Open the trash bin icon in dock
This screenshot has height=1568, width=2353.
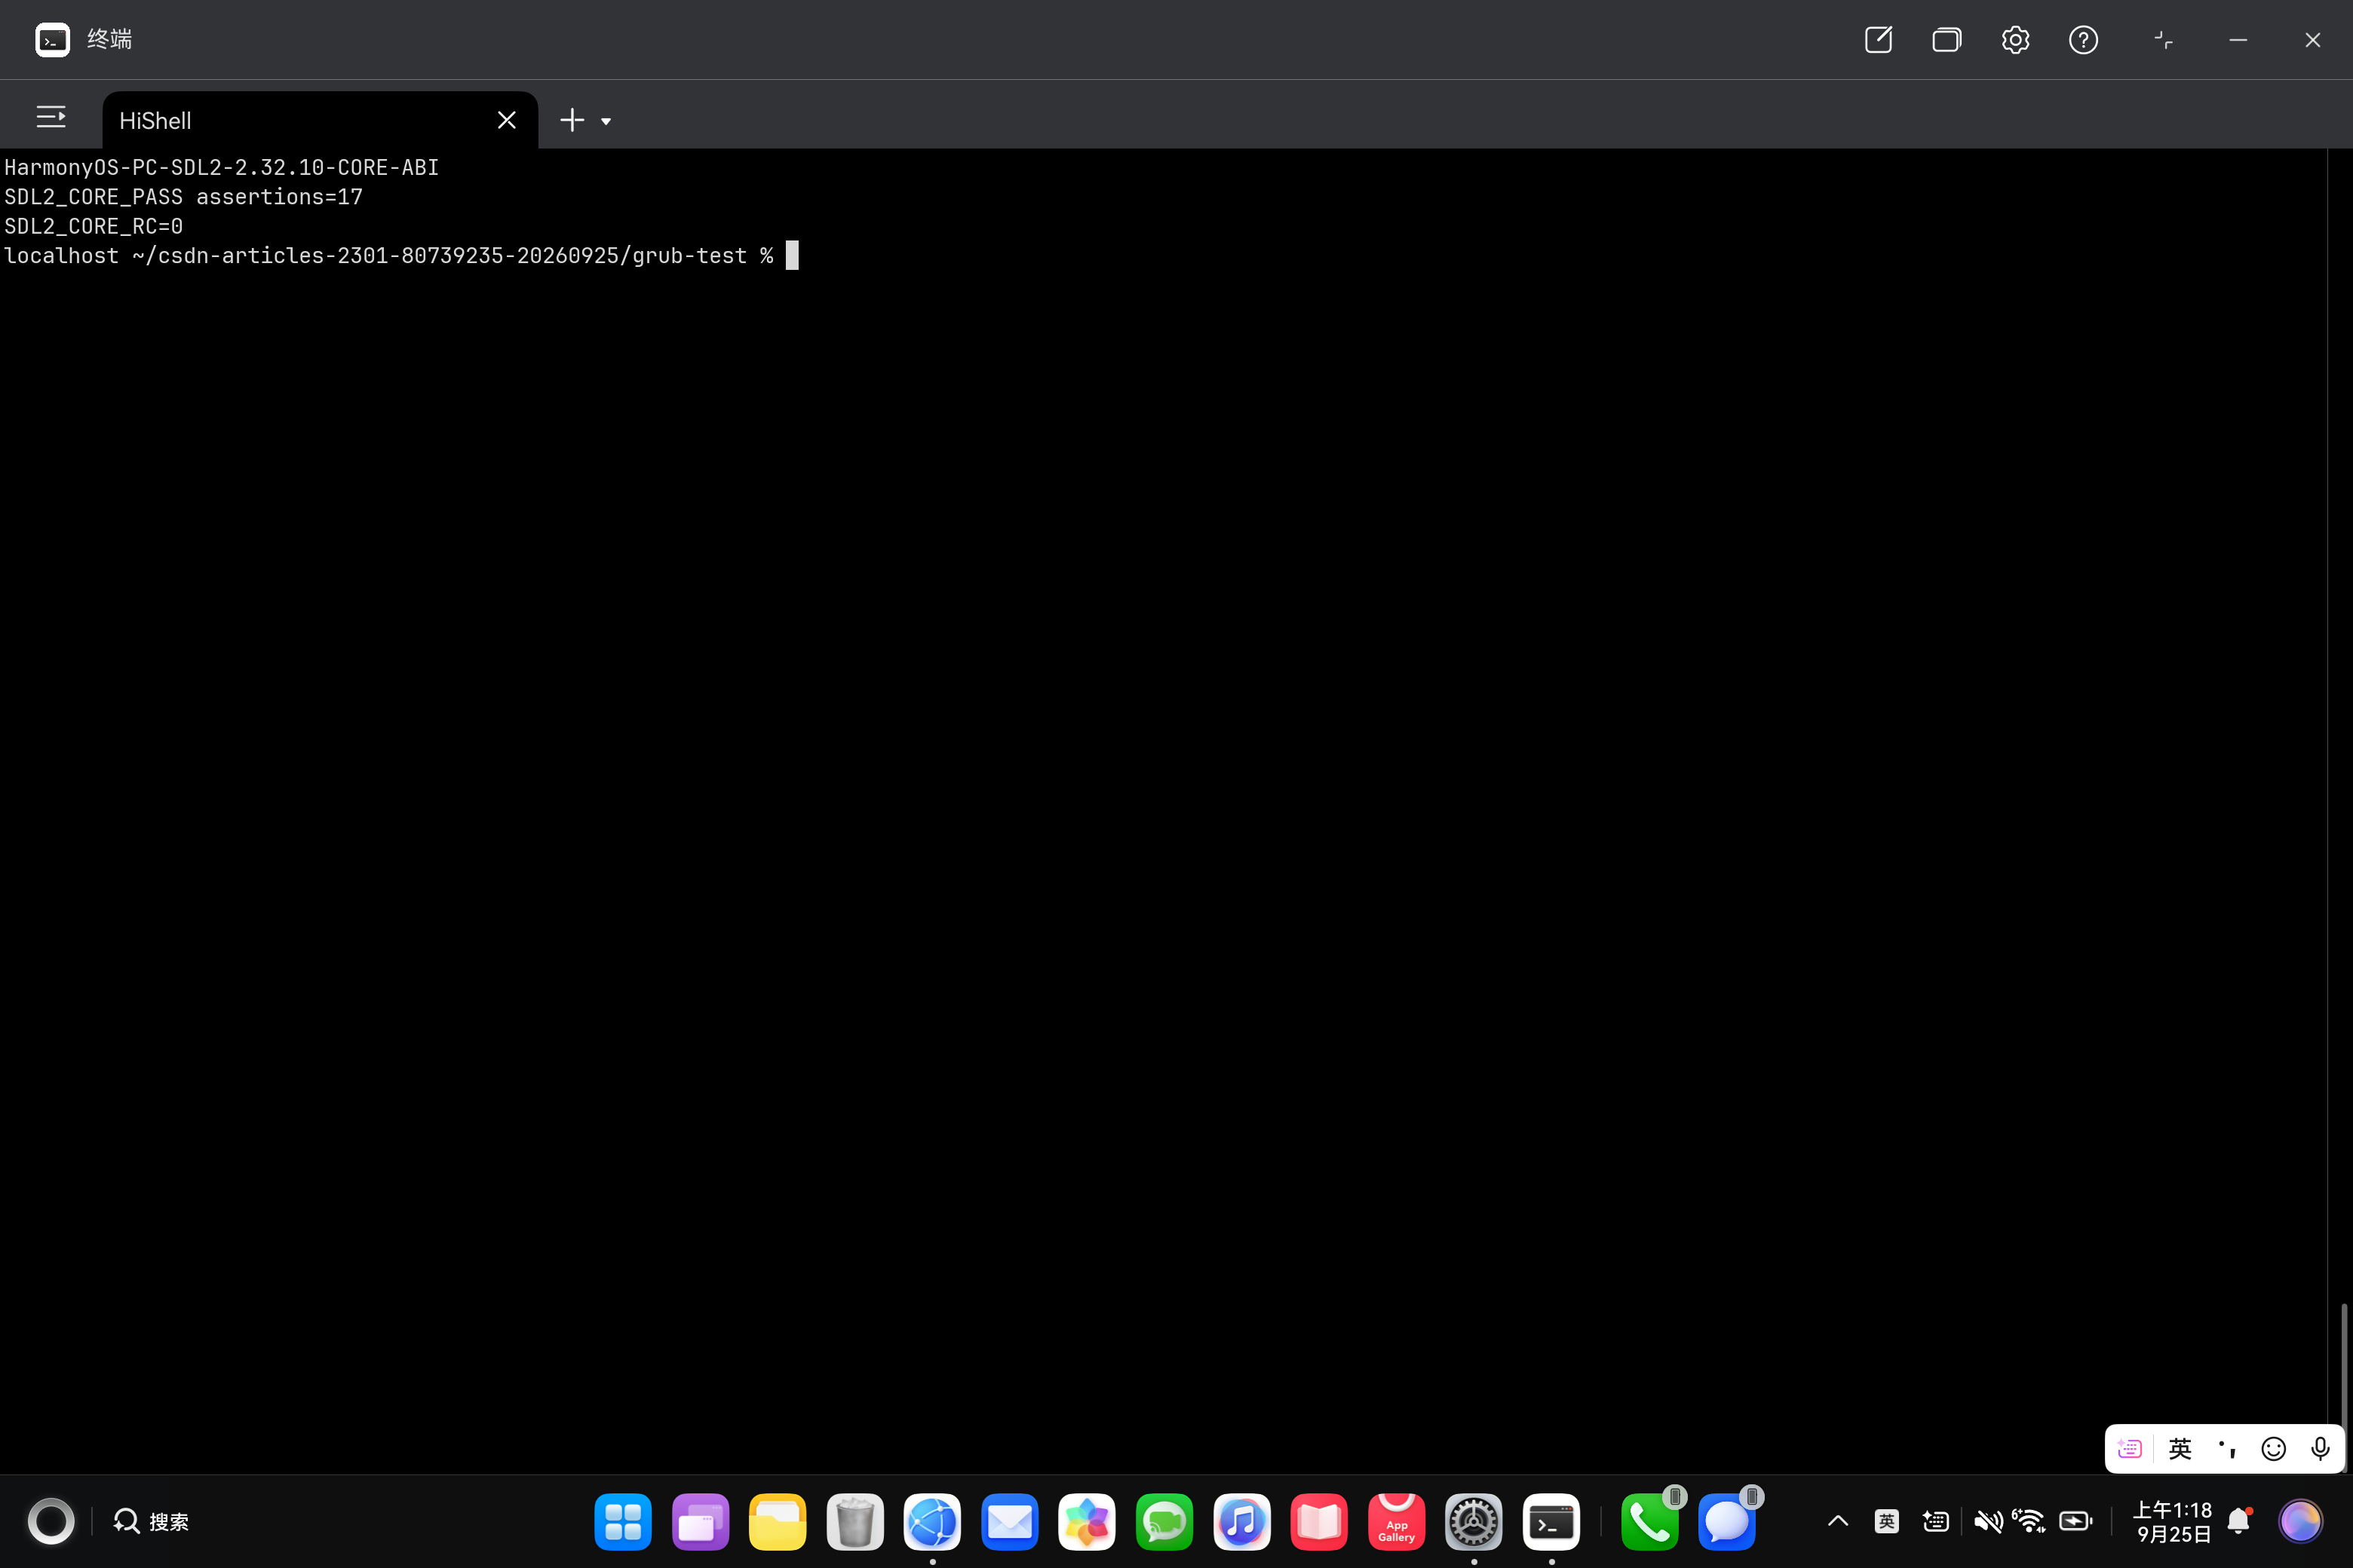pyautogui.click(x=855, y=1521)
